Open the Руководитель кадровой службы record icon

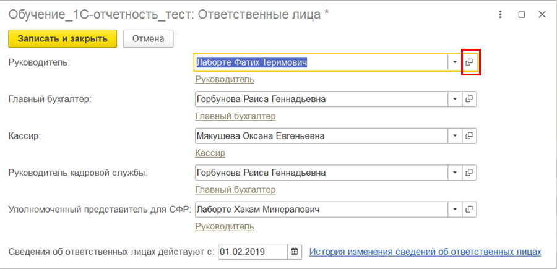point(469,173)
